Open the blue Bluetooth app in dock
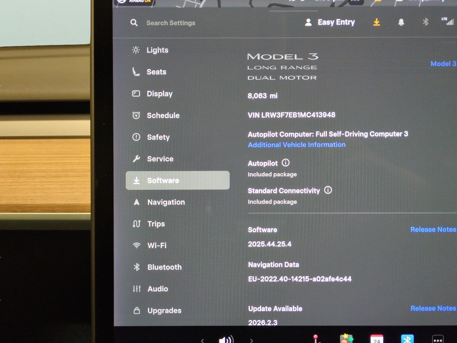This screenshot has height=343, width=457. tap(407, 339)
